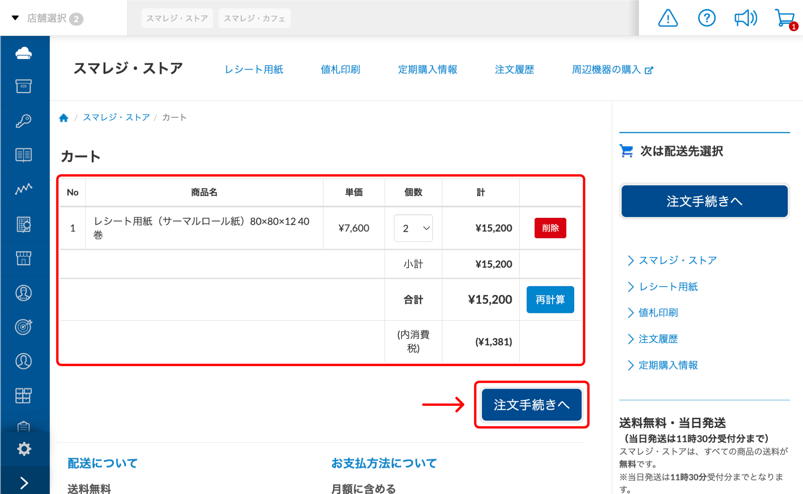The width and height of the screenshot is (803, 494).
Task: Open the settings gear in sidebar
Action: click(x=24, y=449)
